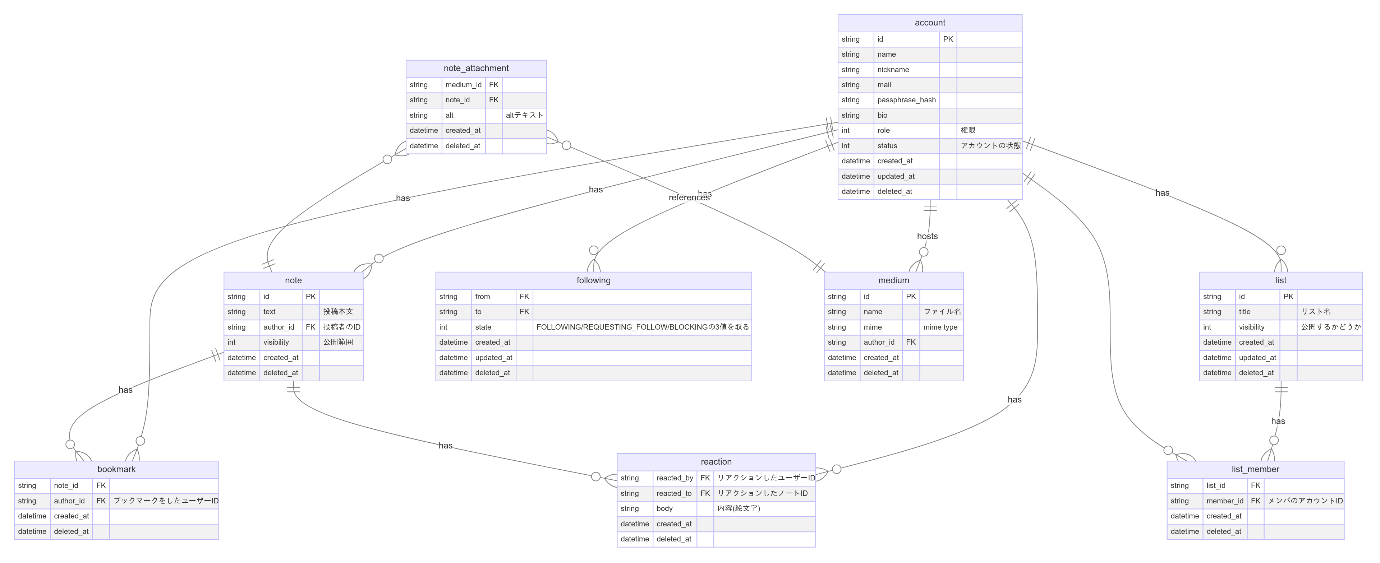The image size is (1380, 563).
Task: Select the author_id field in medium table
Action: click(881, 342)
